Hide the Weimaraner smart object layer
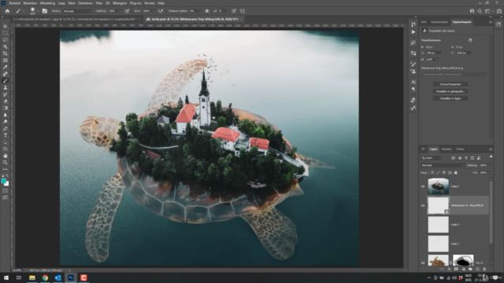 click(423, 206)
